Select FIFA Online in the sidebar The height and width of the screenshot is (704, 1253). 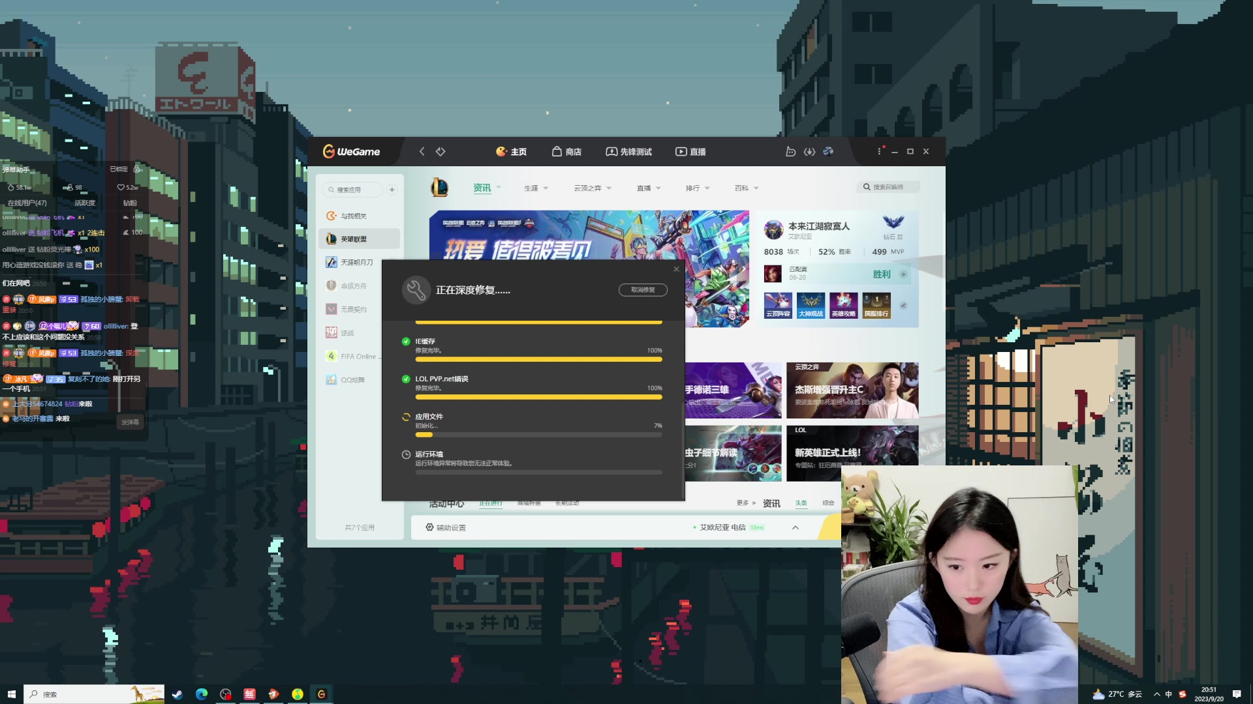[350, 356]
